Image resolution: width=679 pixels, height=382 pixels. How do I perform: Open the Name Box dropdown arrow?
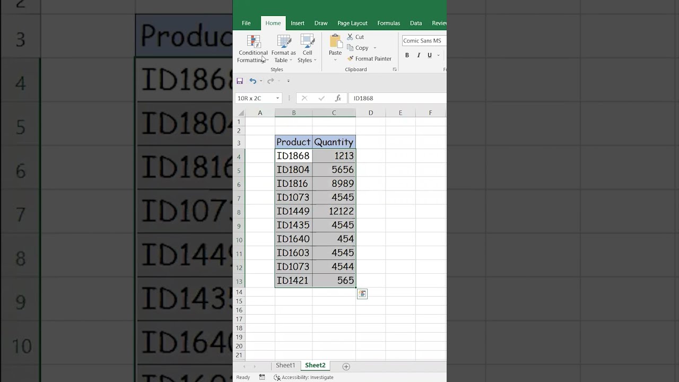(x=277, y=98)
